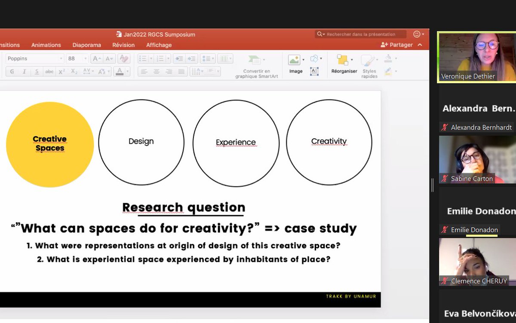Apply superscript X² formatting

[x=62, y=72]
